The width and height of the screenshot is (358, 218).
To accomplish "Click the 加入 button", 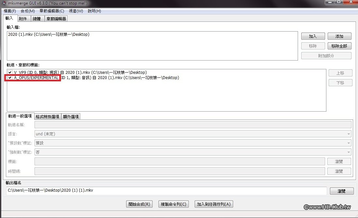I will 313,36.
